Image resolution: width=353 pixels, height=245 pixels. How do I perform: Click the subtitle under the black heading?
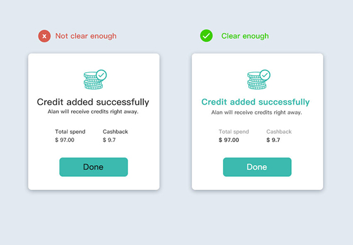[x=93, y=112]
